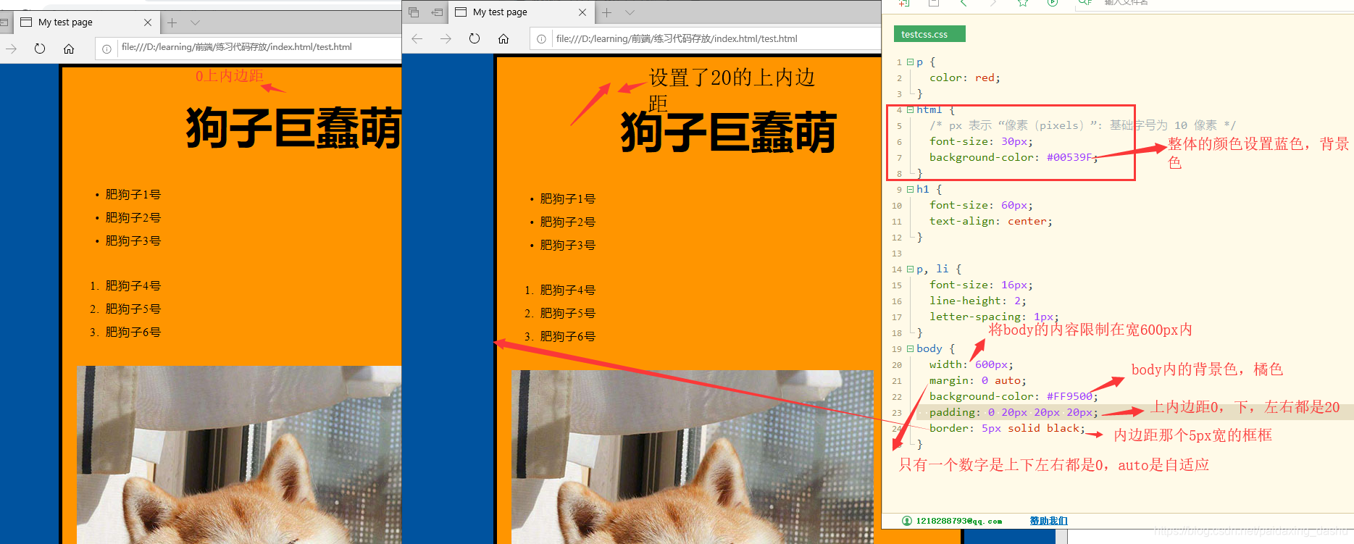This screenshot has height=544, width=1354.
Task: Open site info icon in middle browser address bar
Action: click(541, 39)
